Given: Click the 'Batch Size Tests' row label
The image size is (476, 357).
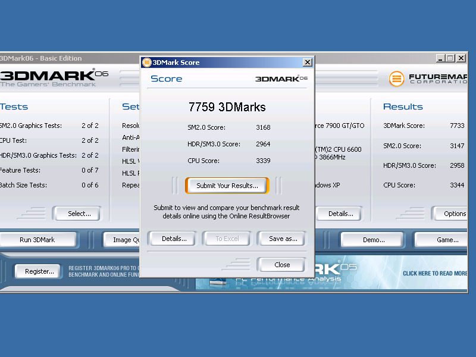Looking at the screenshot, I should [23, 185].
